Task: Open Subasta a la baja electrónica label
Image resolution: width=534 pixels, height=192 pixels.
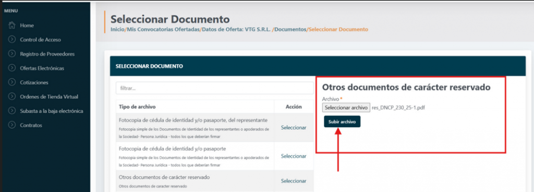Action: click(x=52, y=111)
